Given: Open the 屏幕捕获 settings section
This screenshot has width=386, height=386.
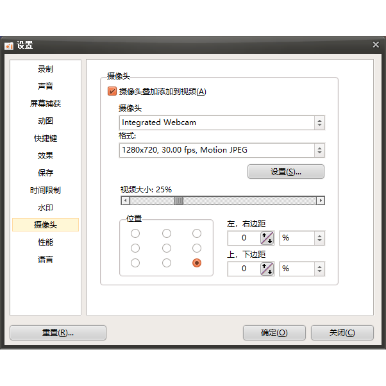Looking at the screenshot, I should pos(46,104).
